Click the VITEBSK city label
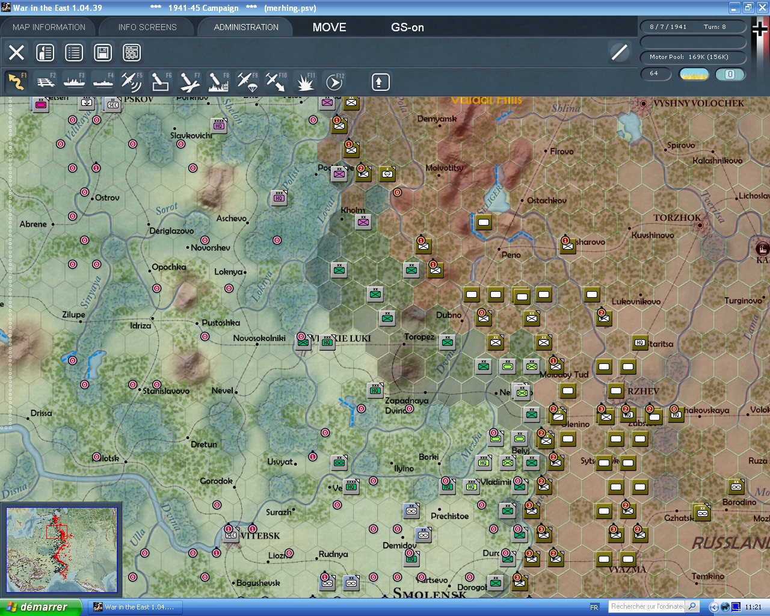 tap(260, 535)
